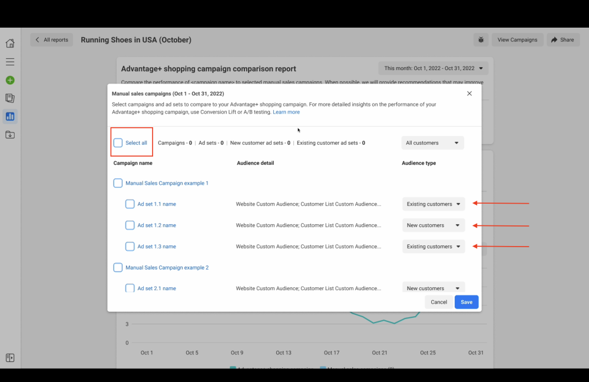This screenshot has height=382, width=589.
Task: Click the Select all label text
Action: (x=136, y=142)
